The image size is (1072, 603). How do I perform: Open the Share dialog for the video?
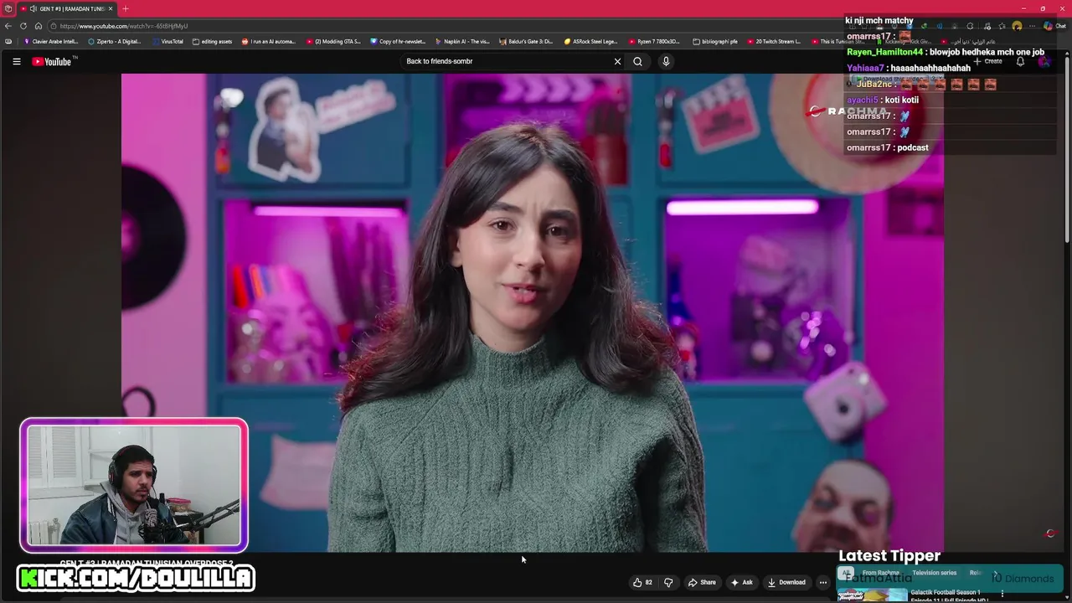point(702,582)
